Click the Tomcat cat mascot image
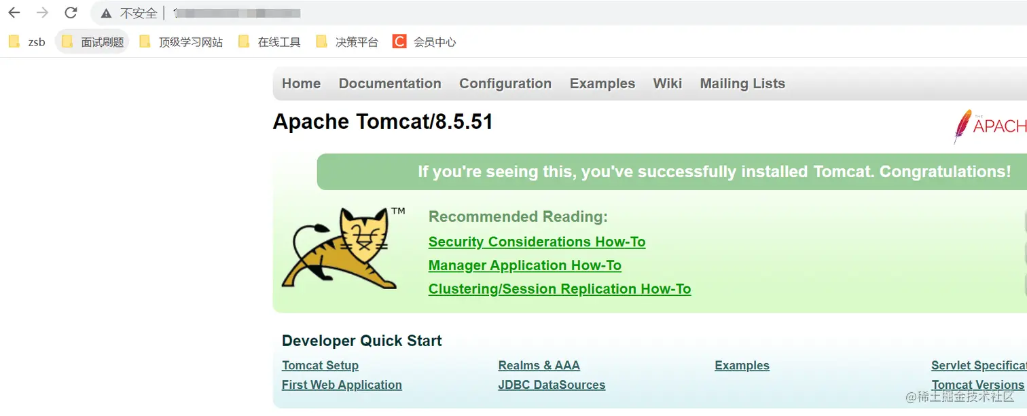This screenshot has height=416, width=1027. tap(340, 248)
